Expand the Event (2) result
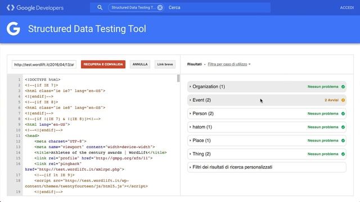 coord(267,100)
